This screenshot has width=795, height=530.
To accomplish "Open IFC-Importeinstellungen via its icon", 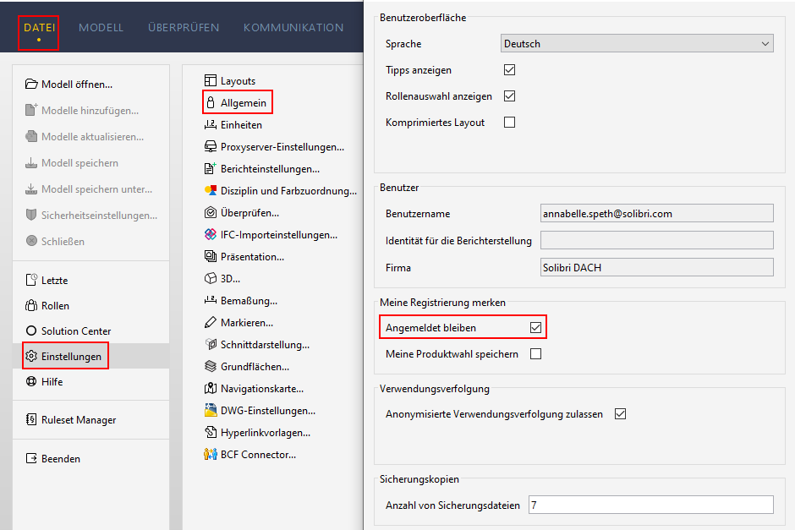I will [x=211, y=235].
